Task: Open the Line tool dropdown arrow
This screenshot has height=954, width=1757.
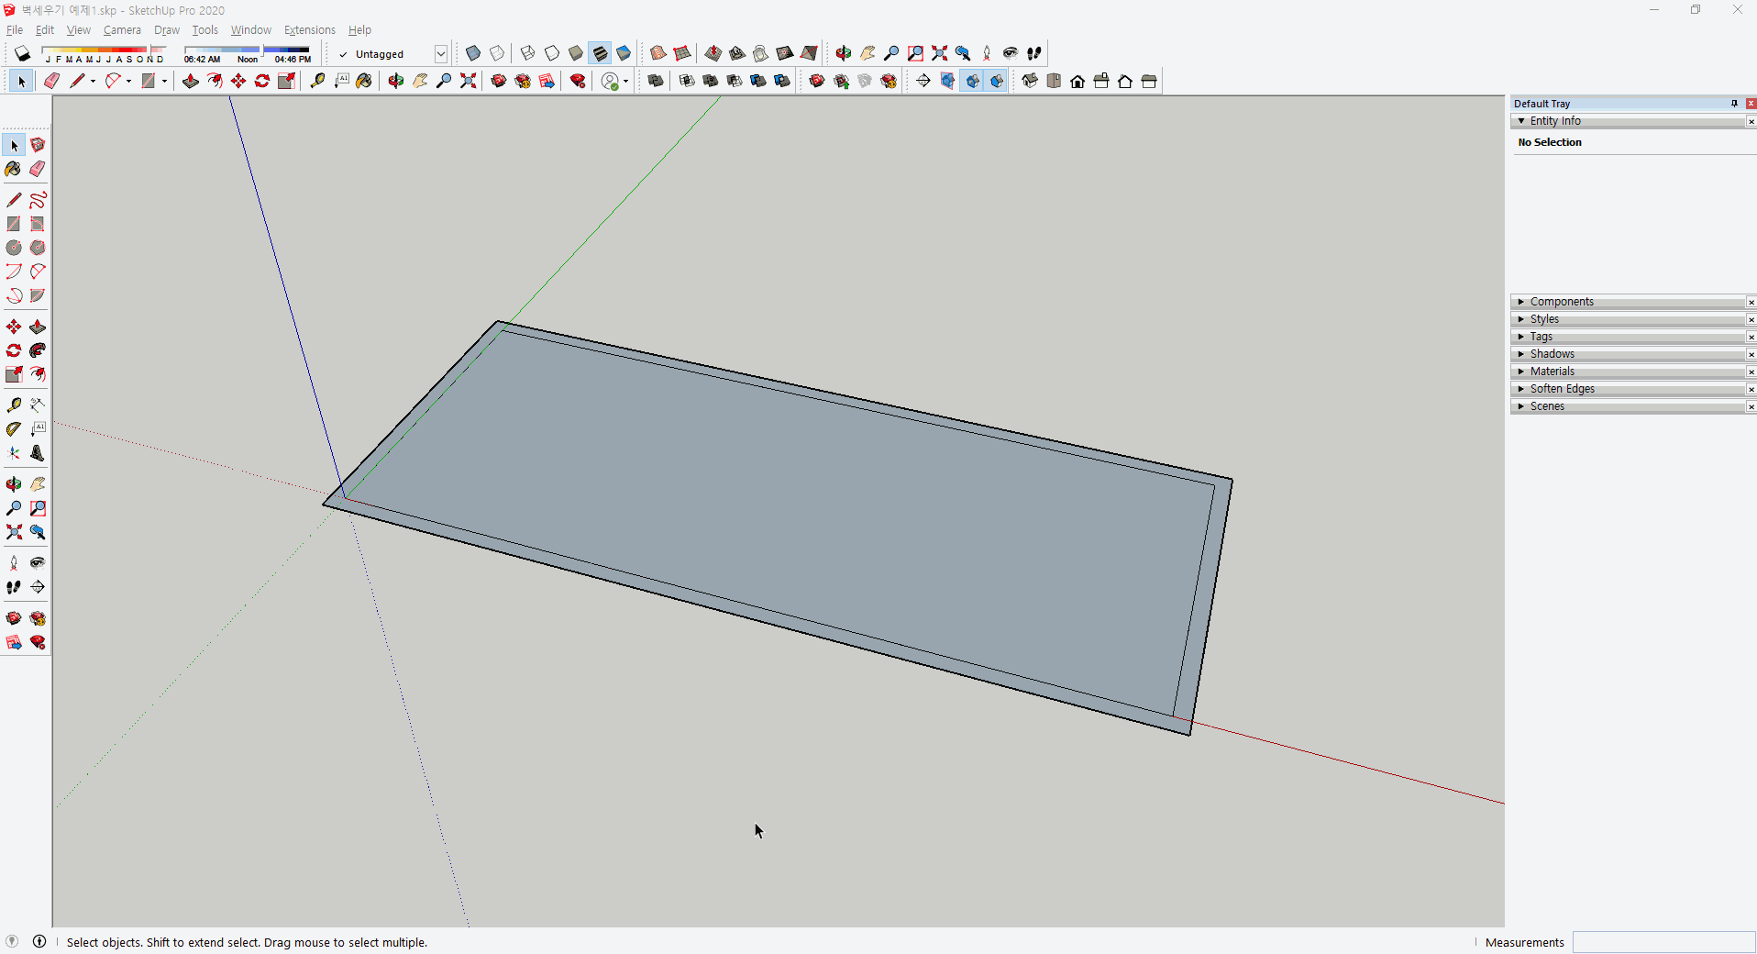Action: tap(93, 81)
